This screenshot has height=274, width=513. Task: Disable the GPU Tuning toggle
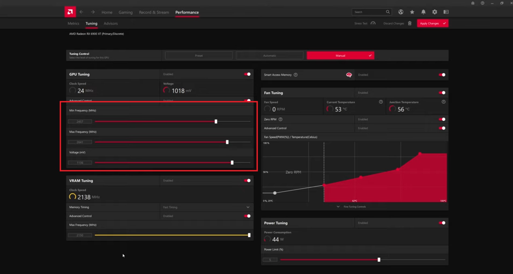[x=247, y=74]
